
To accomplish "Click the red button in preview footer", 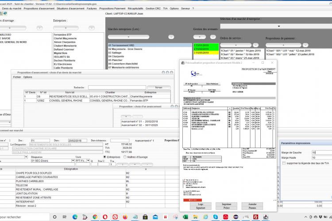I will [x=193, y=200].
